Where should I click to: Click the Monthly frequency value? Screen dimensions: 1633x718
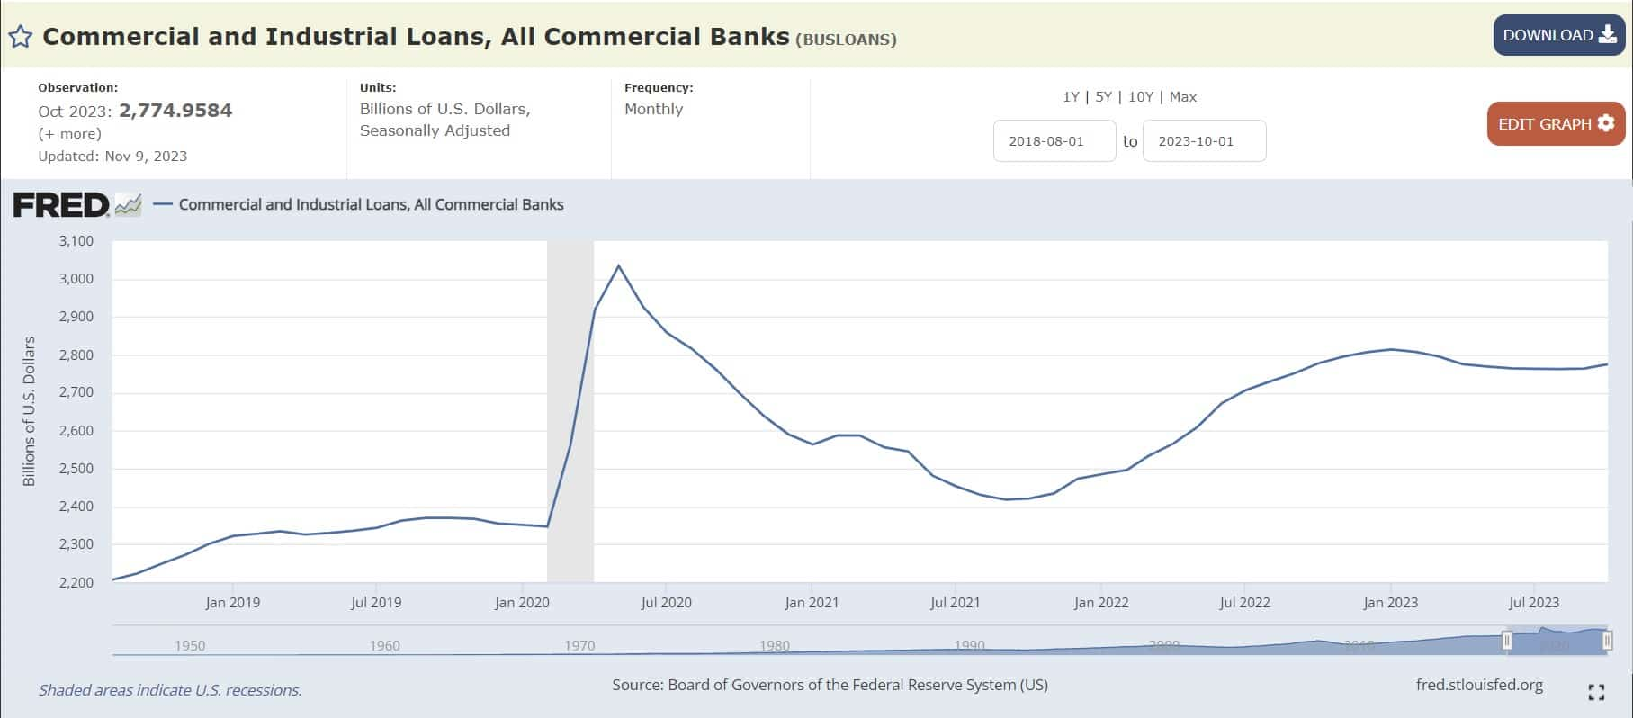654,109
